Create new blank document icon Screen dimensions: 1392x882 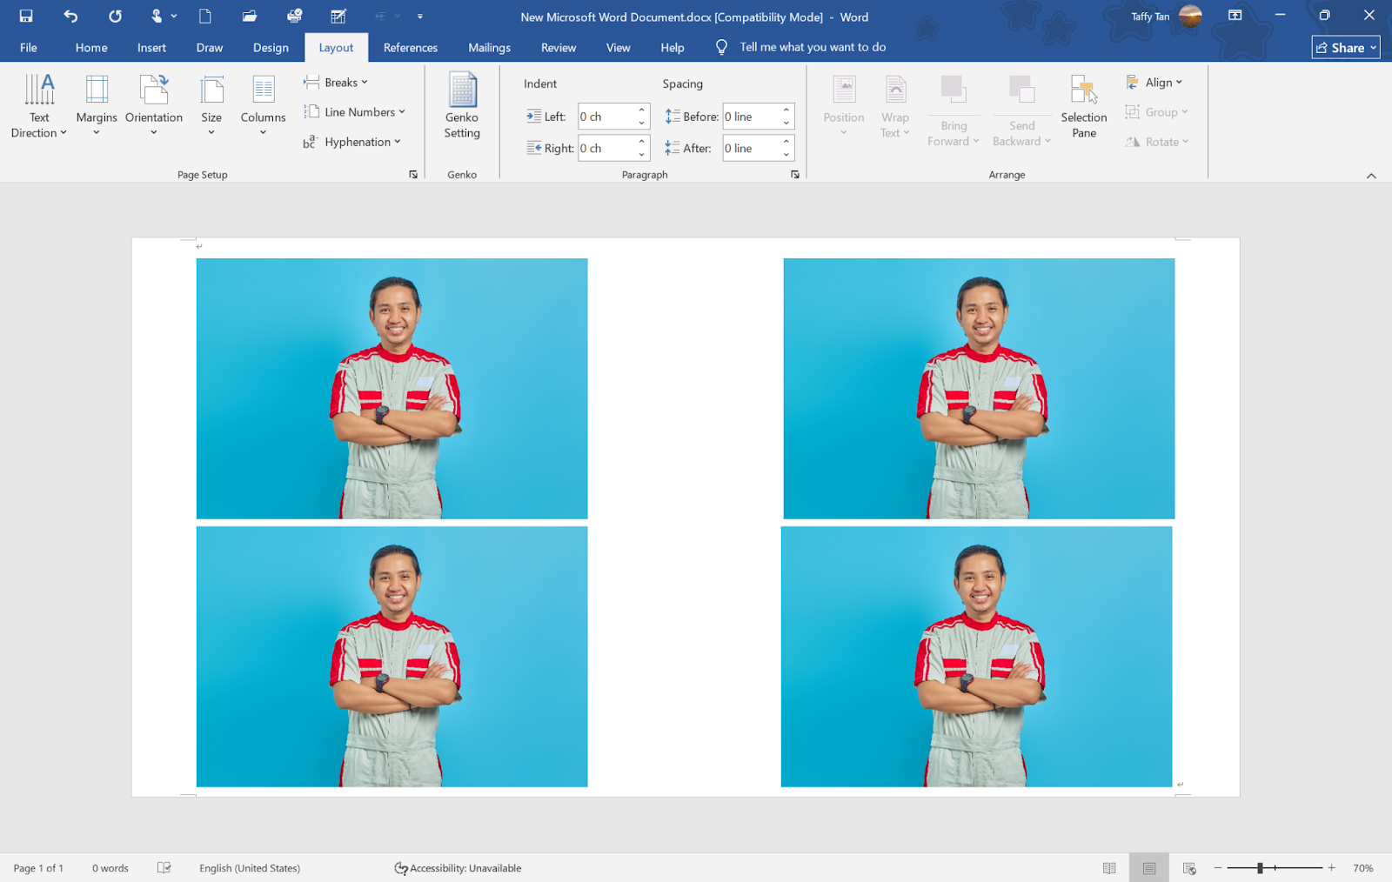[205, 16]
